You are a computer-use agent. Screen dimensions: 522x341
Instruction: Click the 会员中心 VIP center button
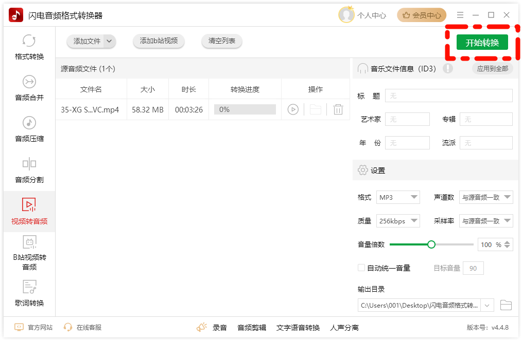(422, 15)
